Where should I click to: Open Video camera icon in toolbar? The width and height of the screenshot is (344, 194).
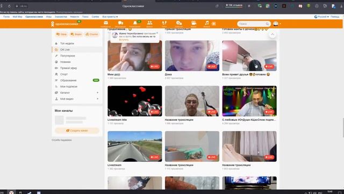193,23
